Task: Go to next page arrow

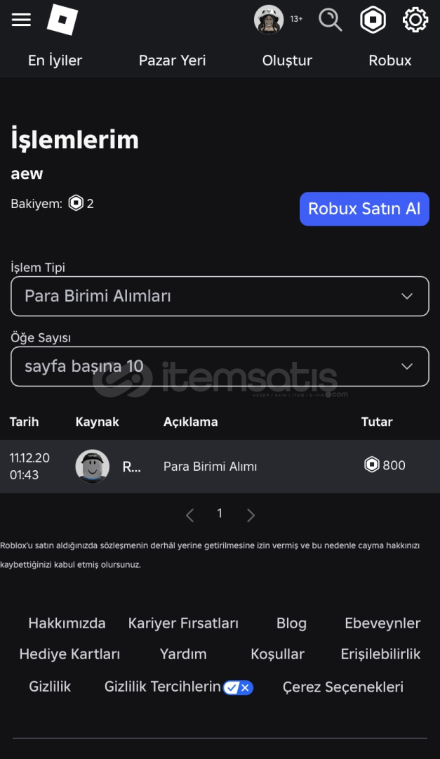Action: coord(251,514)
